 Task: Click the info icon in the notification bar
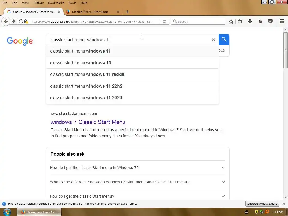tap(4, 204)
